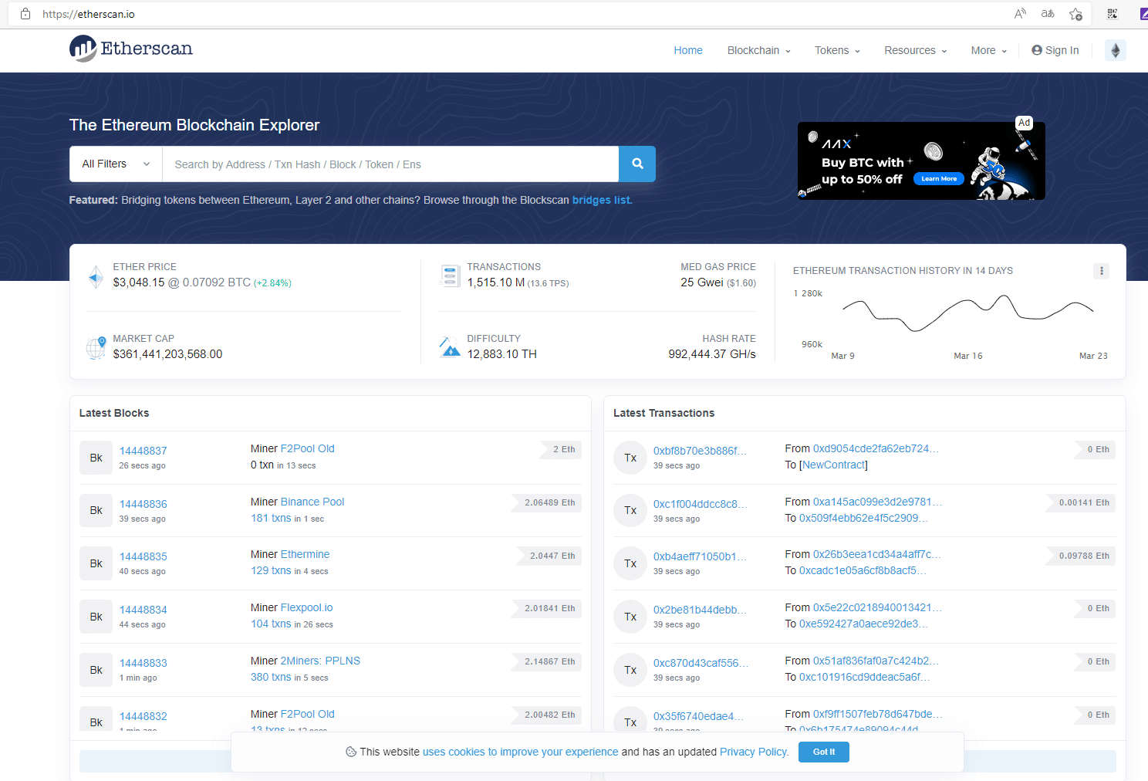The height and width of the screenshot is (781, 1148).
Task: Expand the More navigation dropdown
Action: click(987, 50)
